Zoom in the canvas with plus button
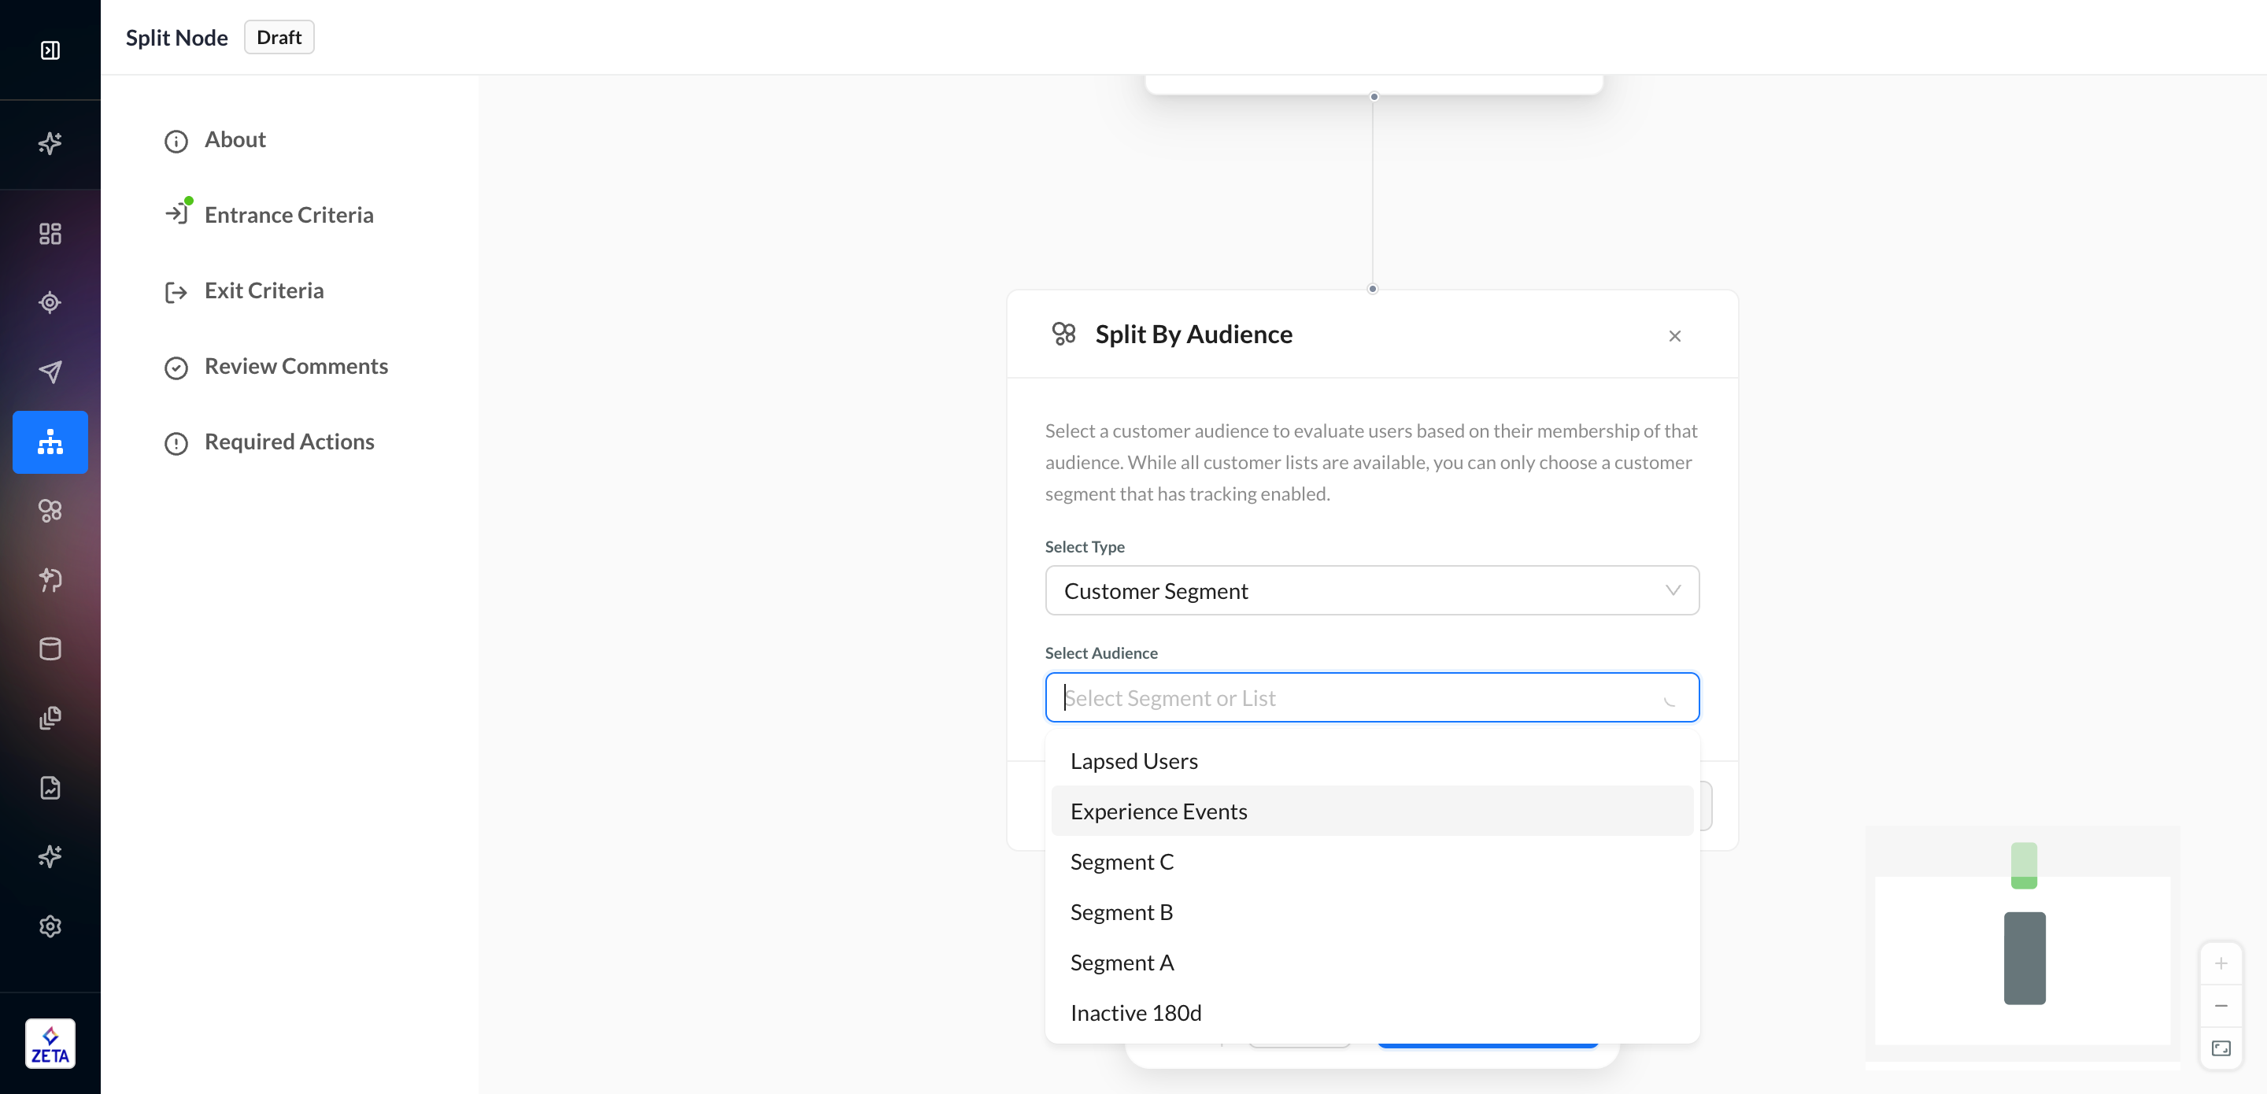 [2221, 963]
